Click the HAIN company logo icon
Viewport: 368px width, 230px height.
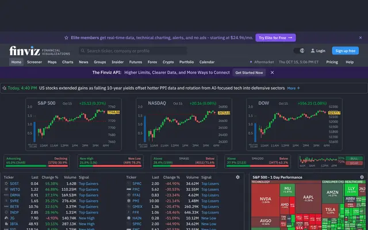129,218
